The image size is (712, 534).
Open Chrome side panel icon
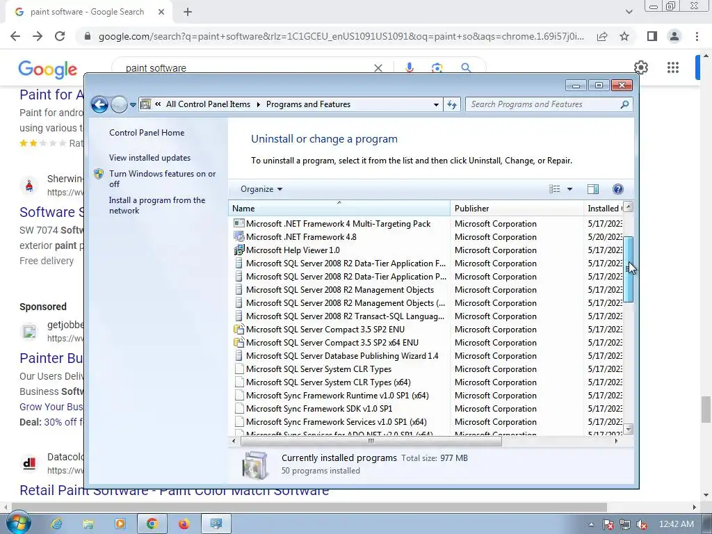(652, 36)
